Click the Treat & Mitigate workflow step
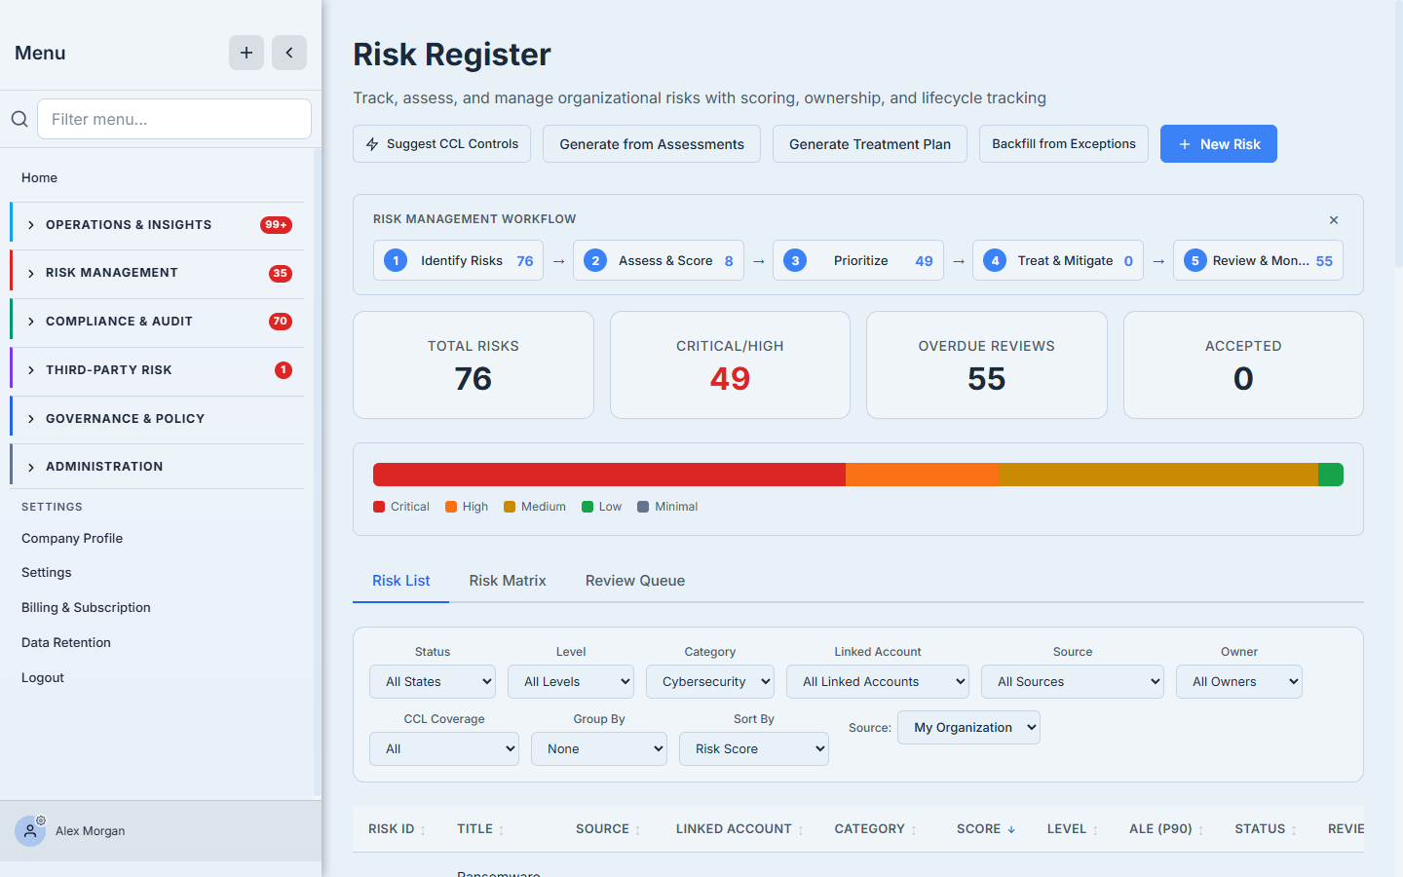The height and width of the screenshot is (877, 1403). point(1058,260)
